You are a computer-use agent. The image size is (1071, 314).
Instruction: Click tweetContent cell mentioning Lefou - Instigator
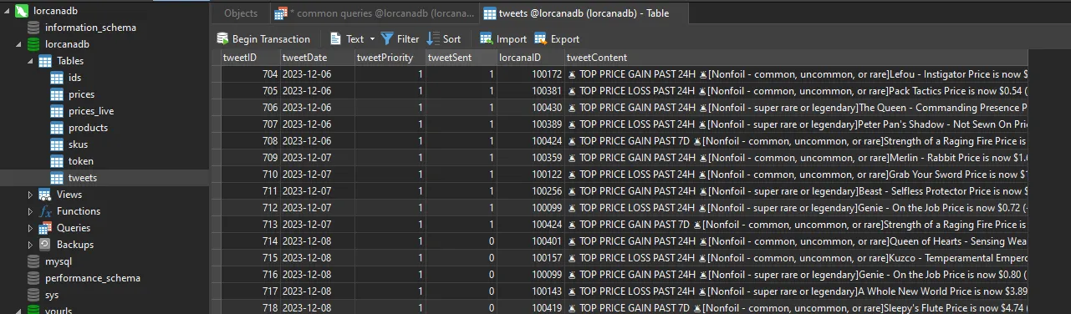click(x=795, y=74)
